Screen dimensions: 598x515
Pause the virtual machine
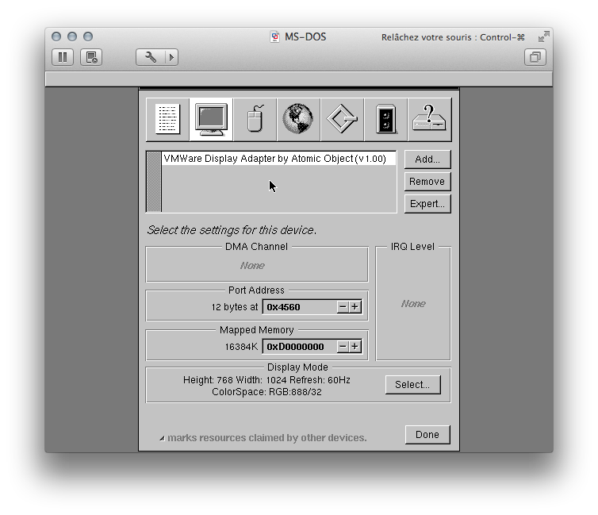tap(63, 57)
